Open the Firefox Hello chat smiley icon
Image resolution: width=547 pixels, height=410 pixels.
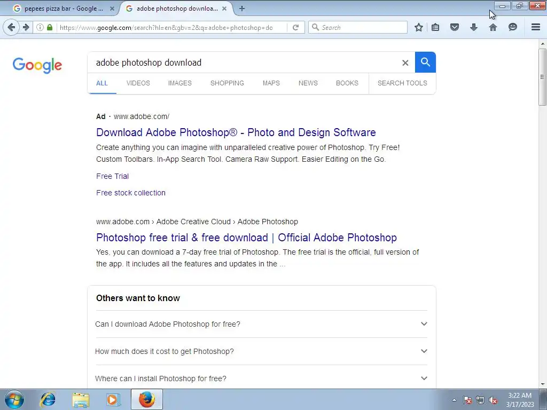(512, 27)
